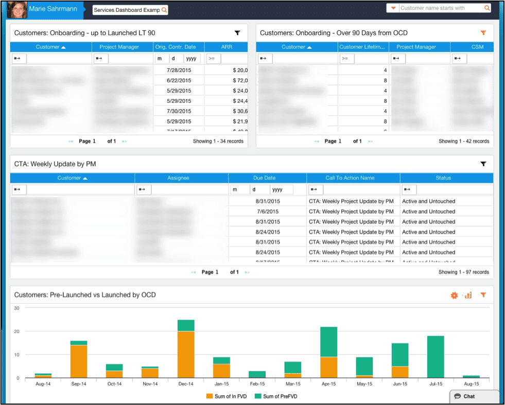Click search icon in customer name field
505x405 pixels.
pos(486,8)
